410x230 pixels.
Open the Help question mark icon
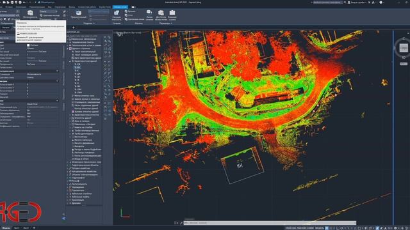(381, 3)
